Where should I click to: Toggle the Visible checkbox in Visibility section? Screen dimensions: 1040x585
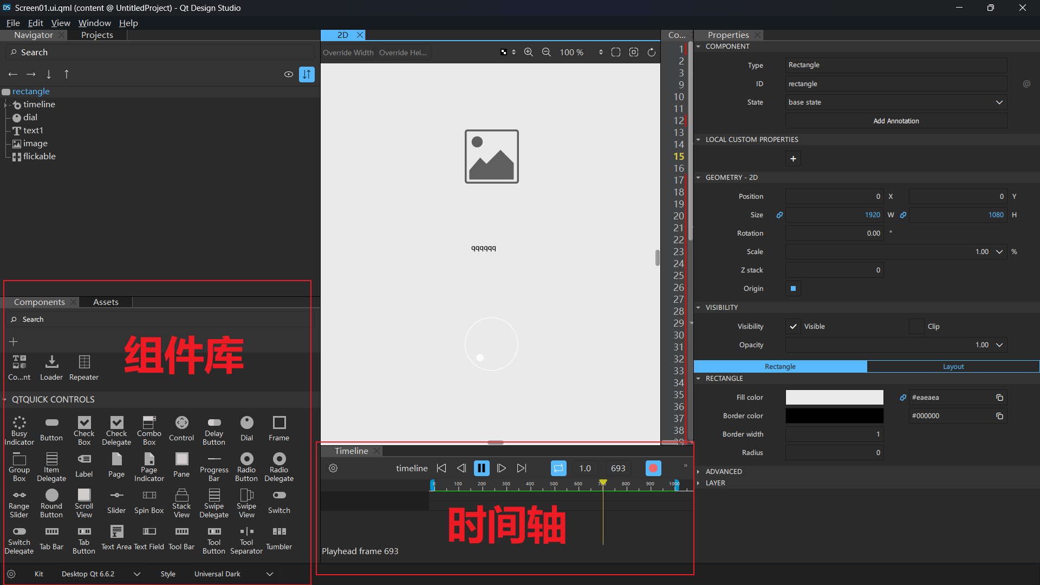pyautogui.click(x=793, y=326)
